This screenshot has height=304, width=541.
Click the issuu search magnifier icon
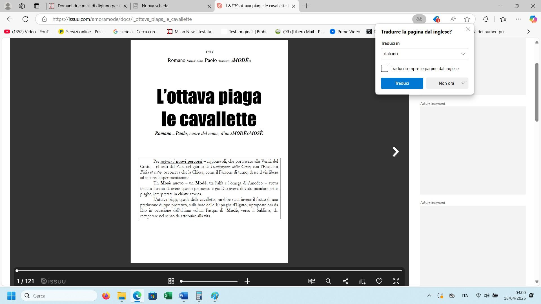(328, 281)
